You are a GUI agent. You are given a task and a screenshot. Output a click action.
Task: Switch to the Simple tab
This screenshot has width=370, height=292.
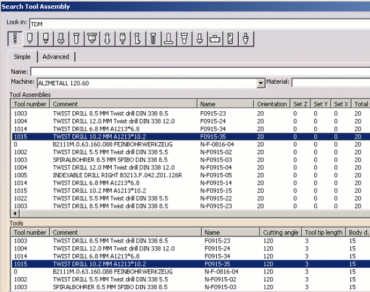pyautogui.click(x=22, y=56)
